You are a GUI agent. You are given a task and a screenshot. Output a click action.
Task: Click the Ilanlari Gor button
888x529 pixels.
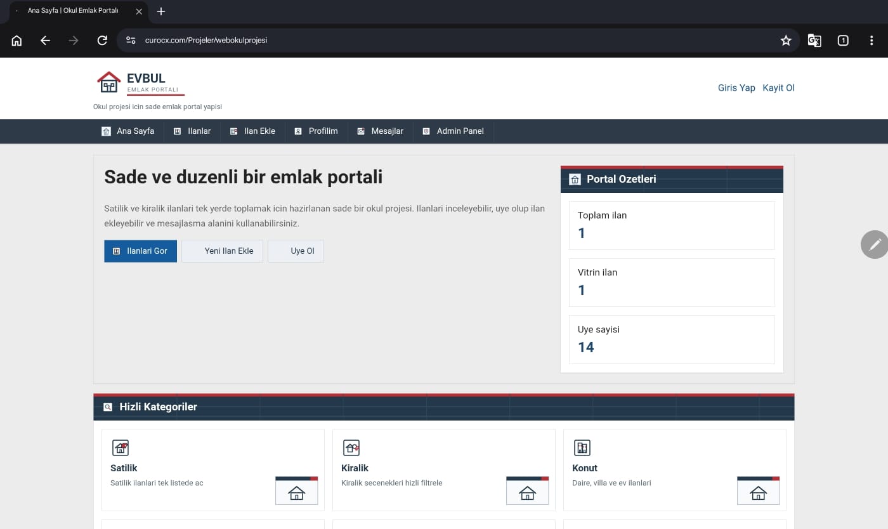click(140, 251)
